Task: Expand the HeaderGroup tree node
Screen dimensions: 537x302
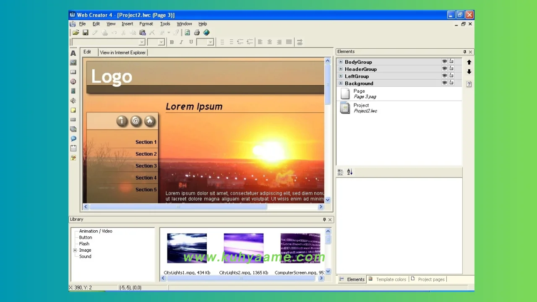Action: point(341,69)
